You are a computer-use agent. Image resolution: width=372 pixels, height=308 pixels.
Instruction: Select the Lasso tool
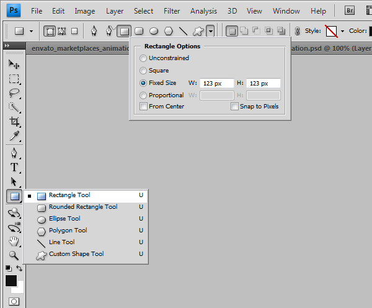click(x=14, y=93)
